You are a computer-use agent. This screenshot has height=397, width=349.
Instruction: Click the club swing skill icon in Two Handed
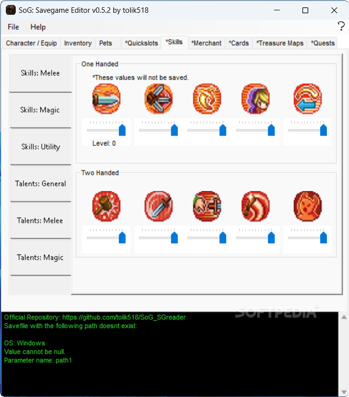point(255,206)
